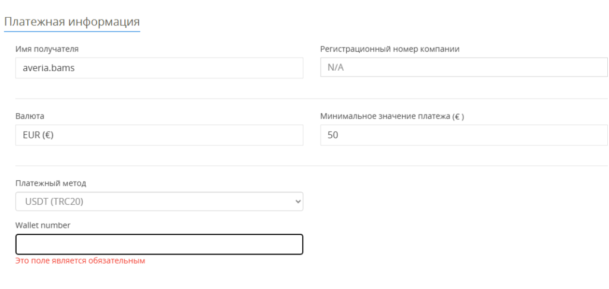609x289 pixels.
Task: Click the blue underline beneath the section heading
Action: (72, 31)
